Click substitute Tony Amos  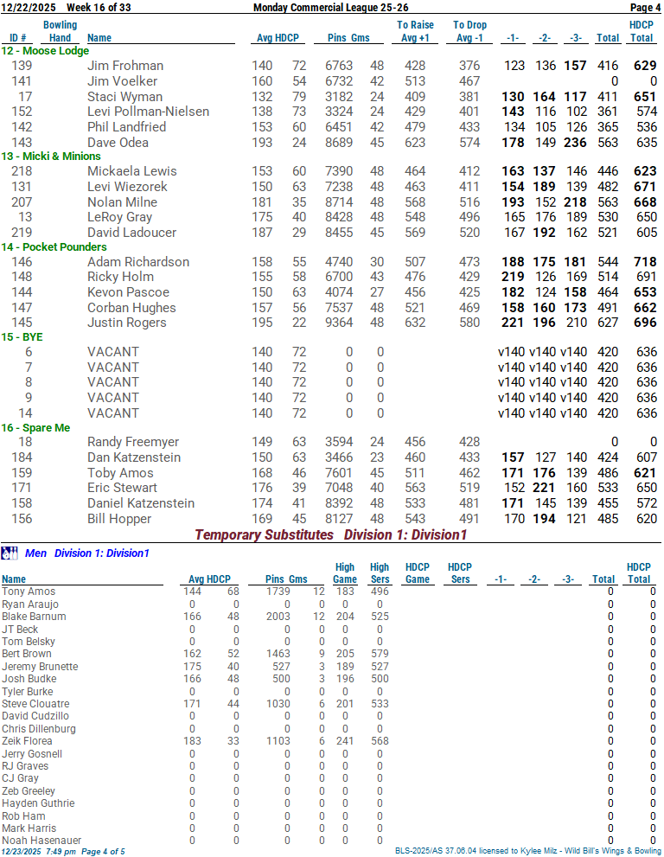[29, 592]
